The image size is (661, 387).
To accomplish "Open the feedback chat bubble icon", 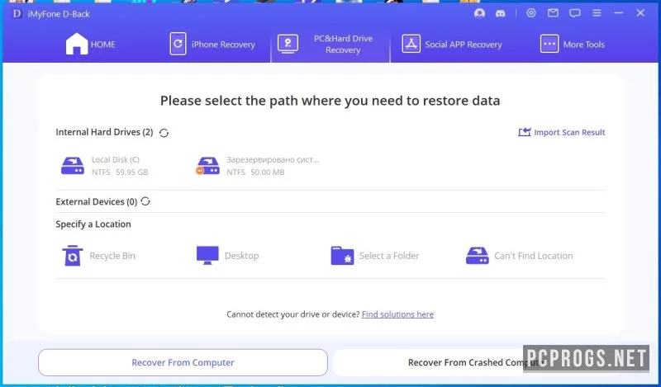I will pyautogui.click(x=575, y=13).
